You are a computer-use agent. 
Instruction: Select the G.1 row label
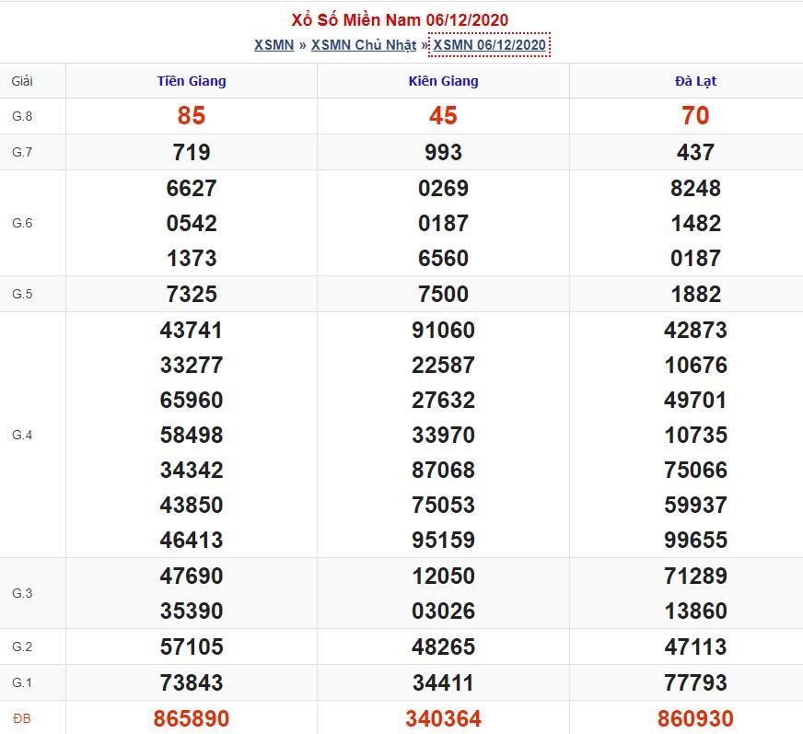22,682
